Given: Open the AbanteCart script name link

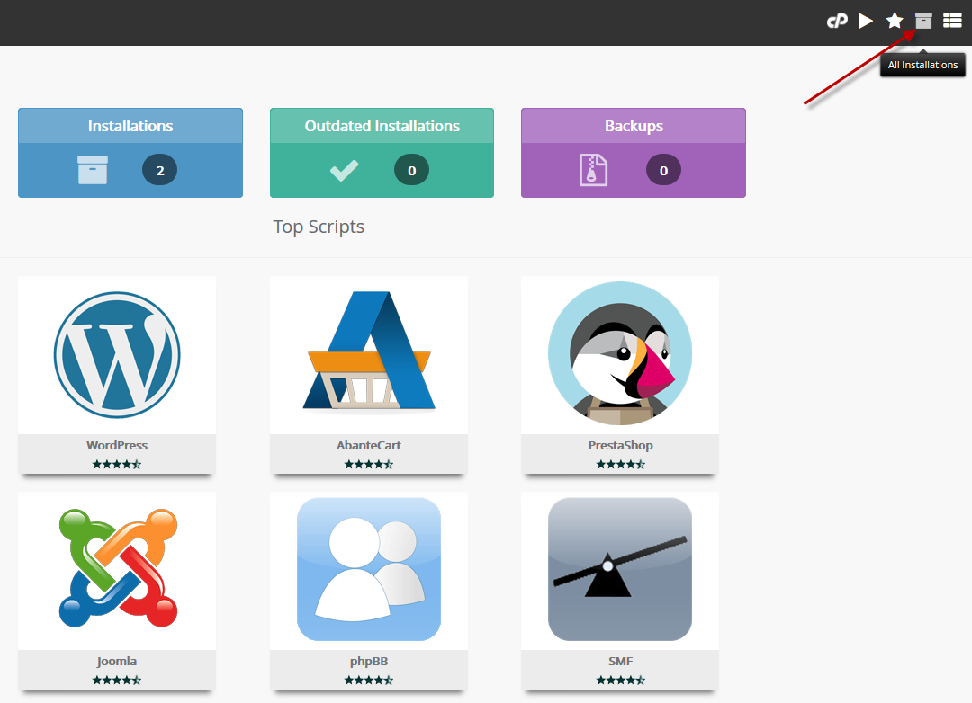Looking at the screenshot, I should tap(369, 445).
